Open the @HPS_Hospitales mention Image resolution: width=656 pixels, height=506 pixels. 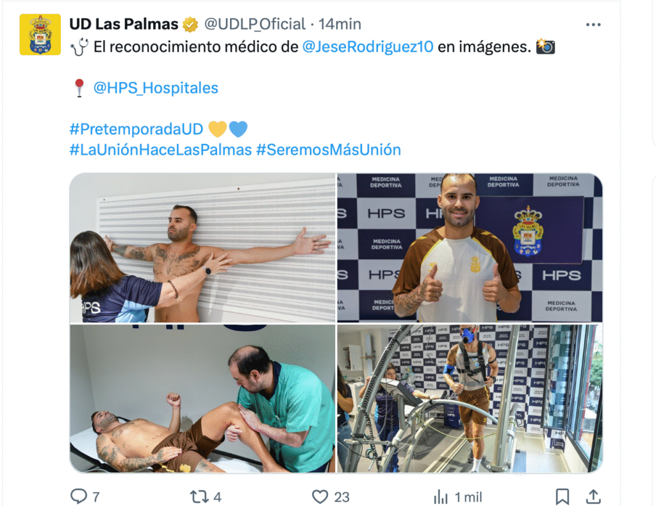[x=156, y=88]
